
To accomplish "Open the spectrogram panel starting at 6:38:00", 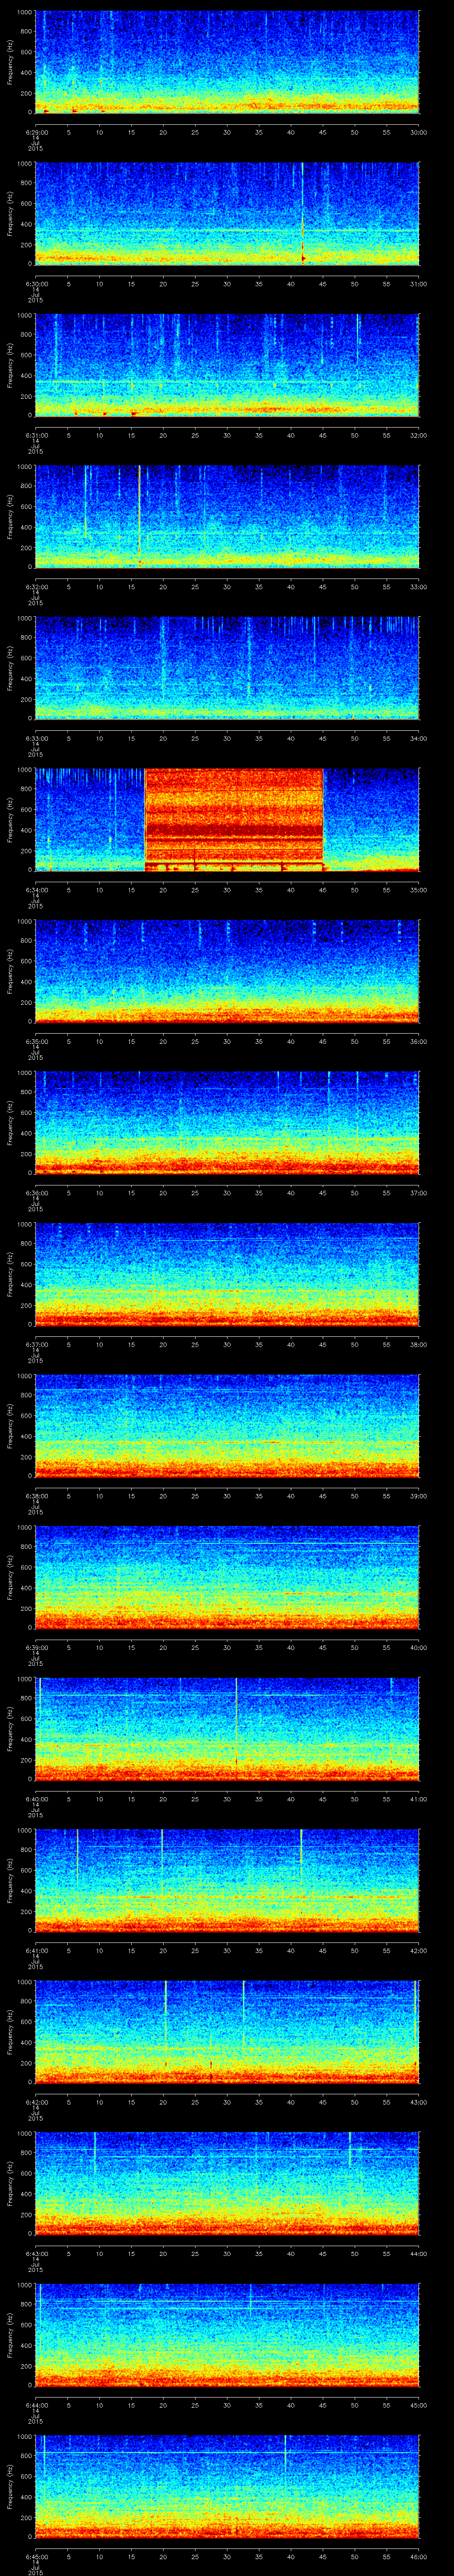I will coord(227,1425).
